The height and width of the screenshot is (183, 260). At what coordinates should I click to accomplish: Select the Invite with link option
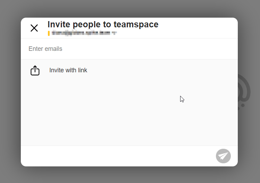point(68,71)
